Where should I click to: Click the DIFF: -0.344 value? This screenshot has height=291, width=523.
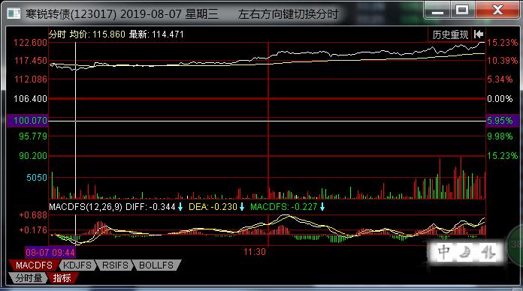tap(150, 207)
